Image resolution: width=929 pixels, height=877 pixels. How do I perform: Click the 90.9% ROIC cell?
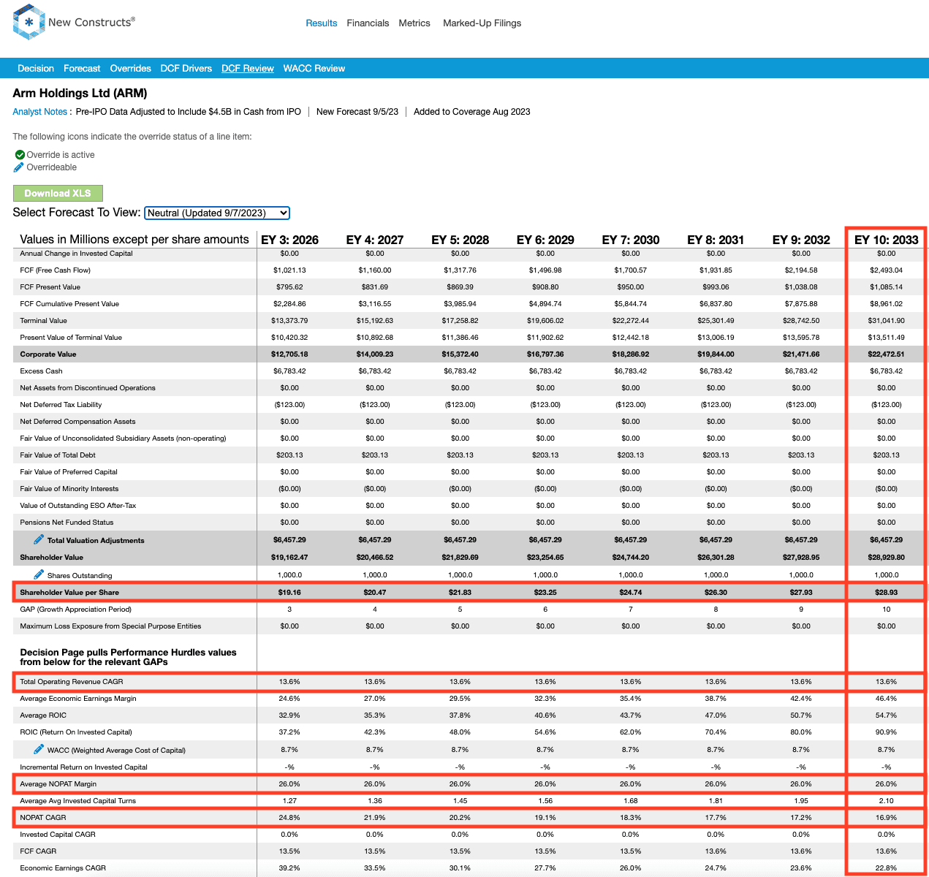coord(887,732)
